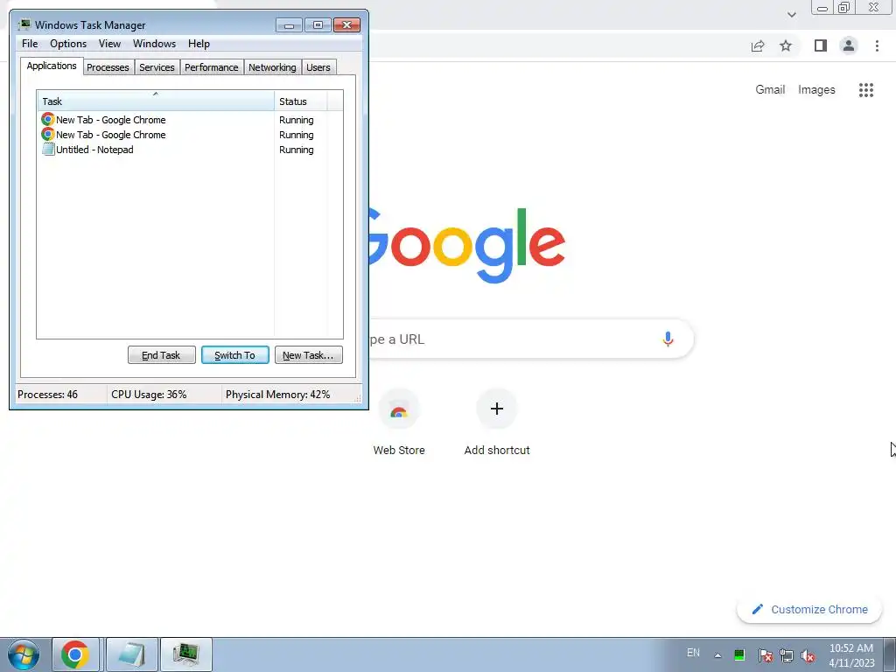Open the Images link
The height and width of the screenshot is (672, 896).
(816, 90)
